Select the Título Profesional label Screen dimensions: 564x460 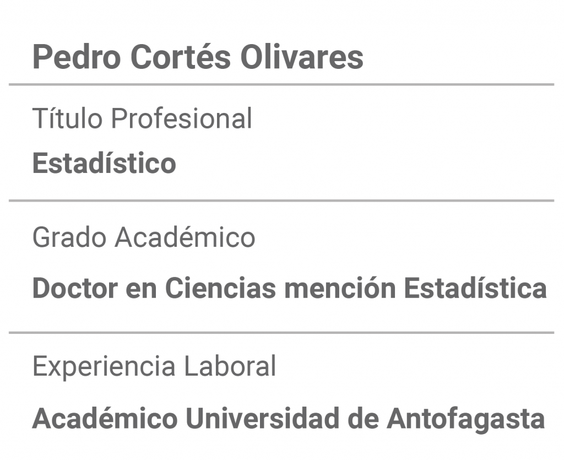point(142,118)
